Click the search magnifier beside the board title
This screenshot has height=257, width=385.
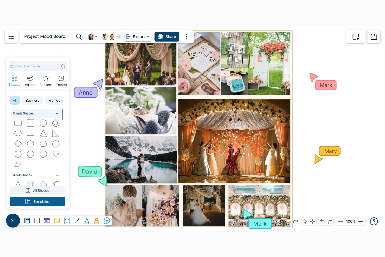79,36
